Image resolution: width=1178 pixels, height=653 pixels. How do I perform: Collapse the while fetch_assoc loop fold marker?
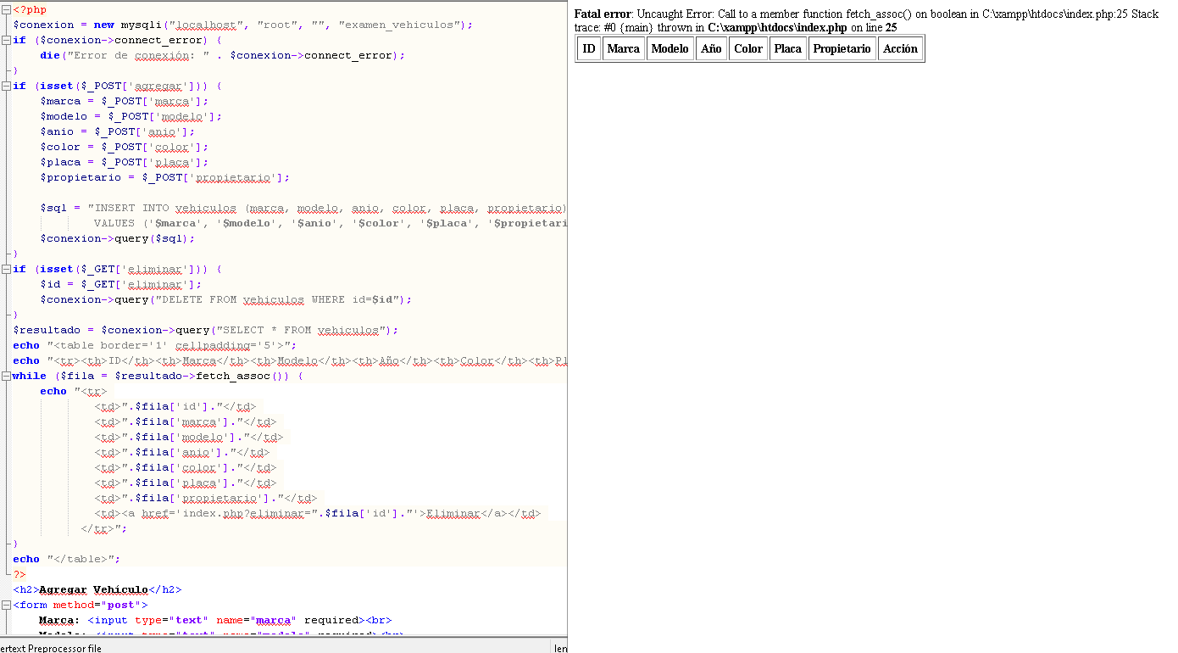tap(6, 377)
